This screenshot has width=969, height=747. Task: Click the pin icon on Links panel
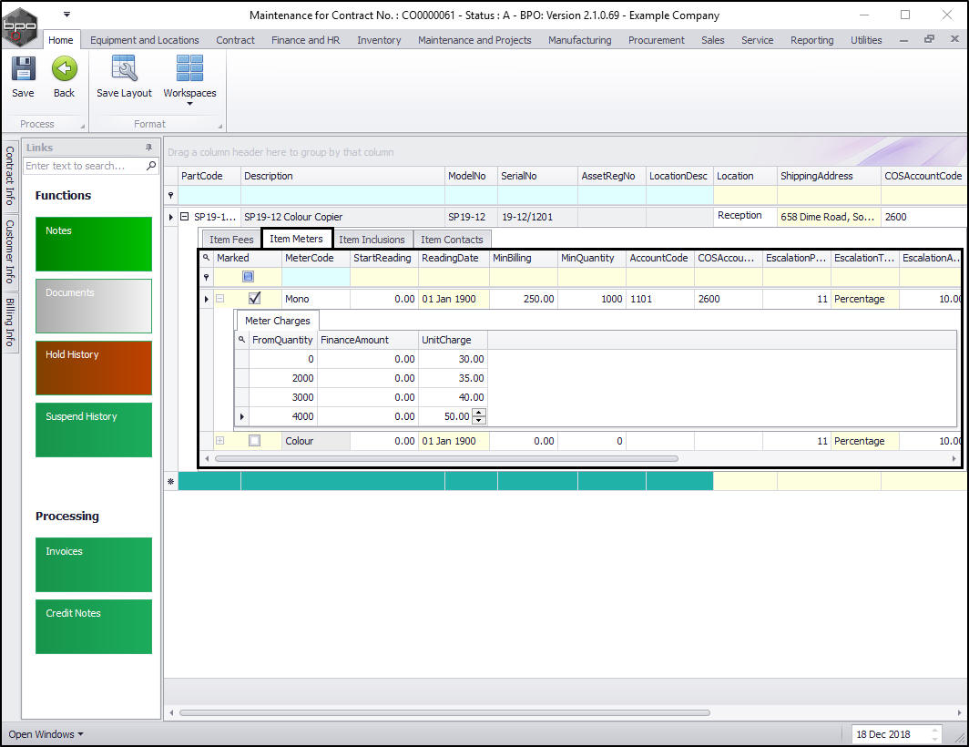(148, 148)
